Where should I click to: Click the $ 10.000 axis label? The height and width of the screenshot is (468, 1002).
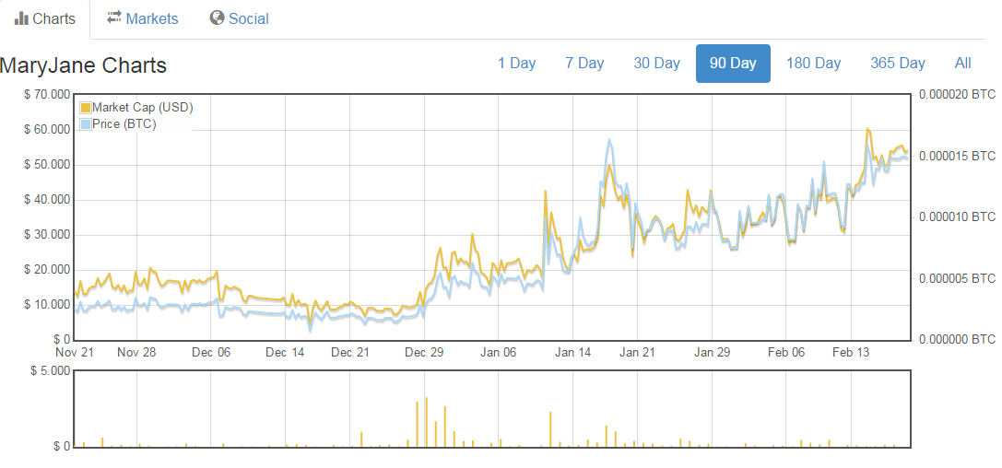45,304
